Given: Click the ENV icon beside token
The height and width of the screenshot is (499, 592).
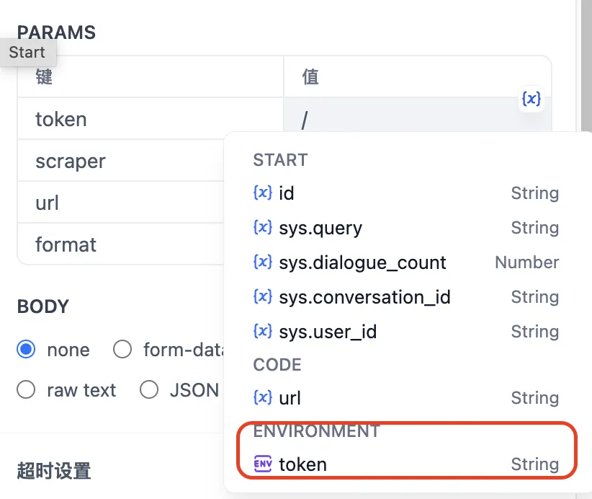Looking at the screenshot, I should pos(263,464).
